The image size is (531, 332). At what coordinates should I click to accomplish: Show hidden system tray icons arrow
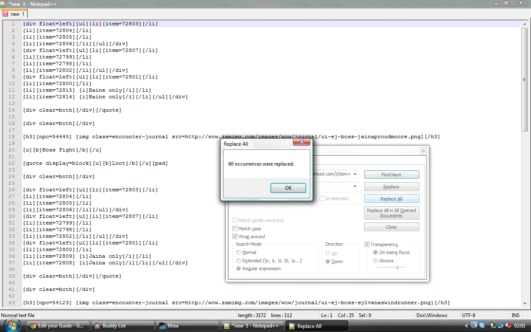coord(466,326)
